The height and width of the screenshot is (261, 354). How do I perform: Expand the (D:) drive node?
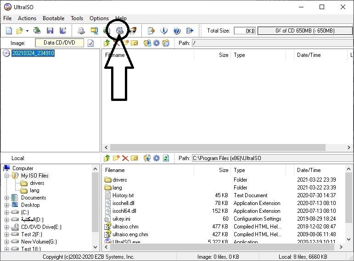[7, 220]
